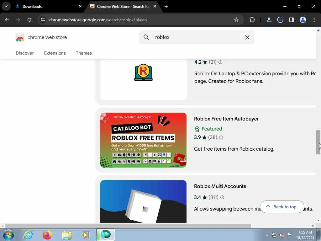Show hidden tray icons arrow

[266, 235]
